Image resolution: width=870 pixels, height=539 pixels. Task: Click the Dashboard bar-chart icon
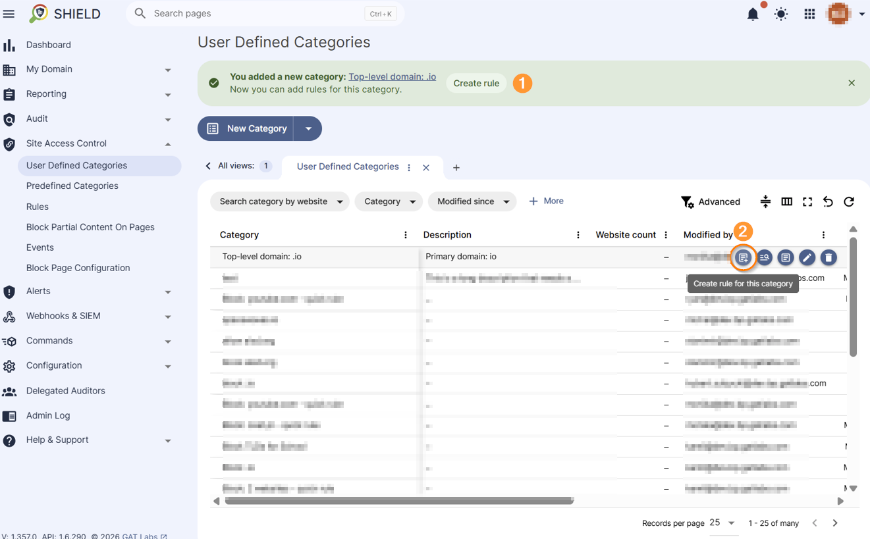9,45
